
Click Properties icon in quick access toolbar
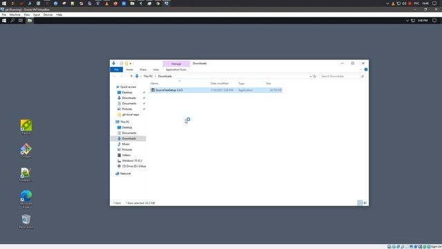[x=122, y=64]
